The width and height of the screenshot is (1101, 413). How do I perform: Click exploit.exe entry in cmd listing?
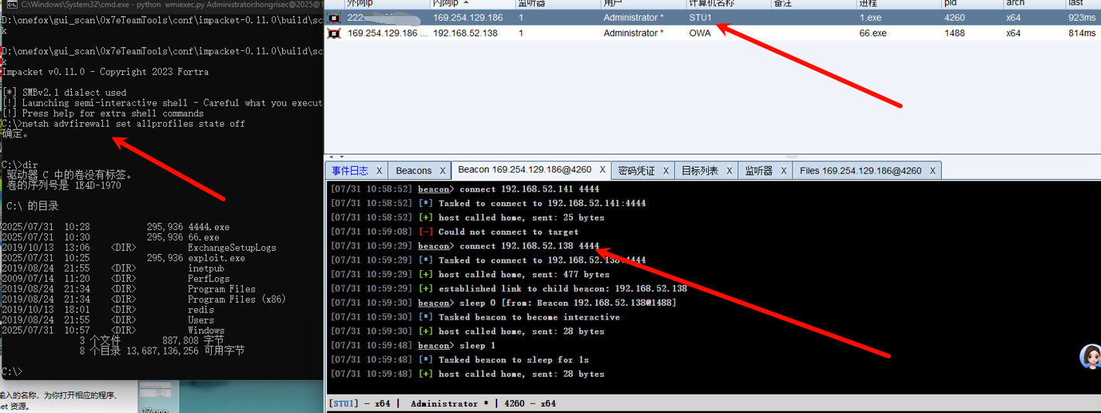216,259
